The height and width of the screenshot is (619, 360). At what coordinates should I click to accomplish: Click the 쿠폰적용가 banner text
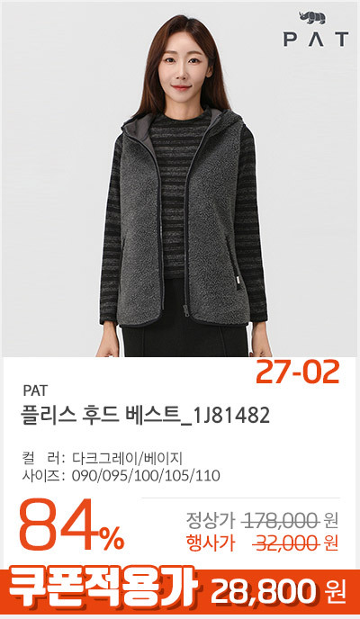[x=103, y=592]
